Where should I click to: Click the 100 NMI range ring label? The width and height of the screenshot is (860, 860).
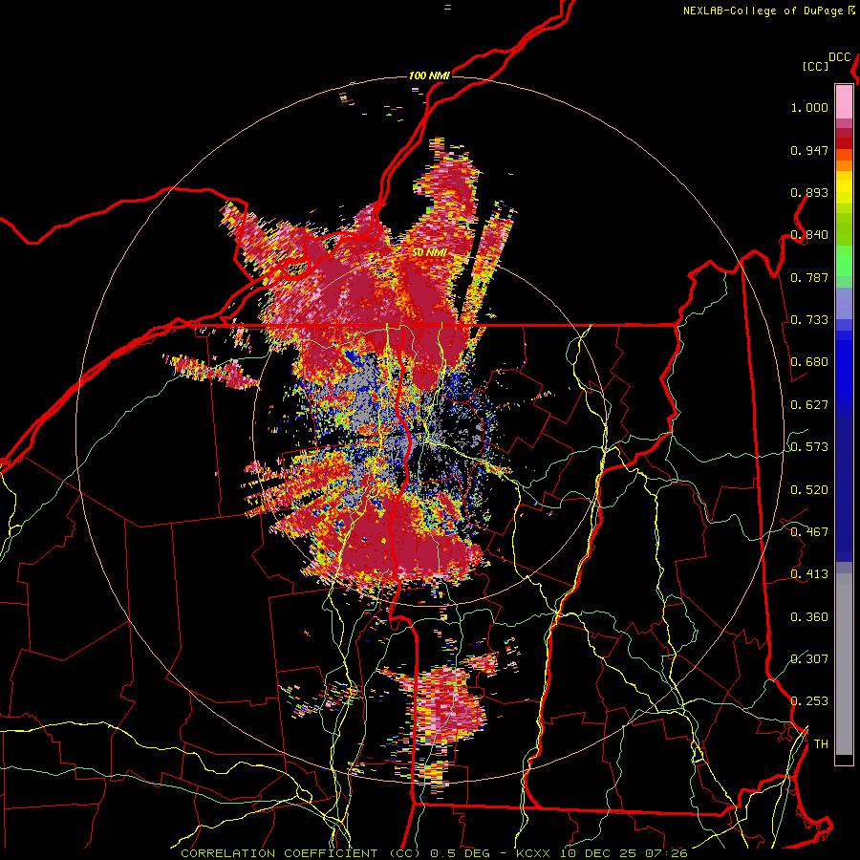pos(429,75)
